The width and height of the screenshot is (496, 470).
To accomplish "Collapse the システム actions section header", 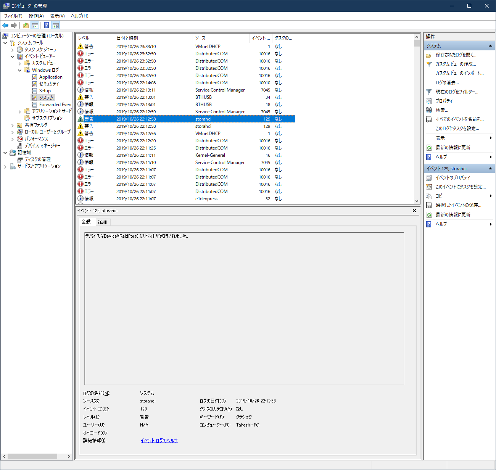I will [x=490, y=46].
